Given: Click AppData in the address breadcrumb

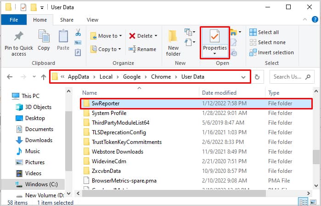Looking at the screenshot, I should [79, 77].
